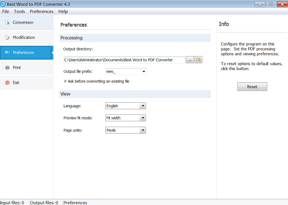The width and height of the screenshot is (288, 205).
Task: Switch to the Modification tab label
Action: point(24,37)
